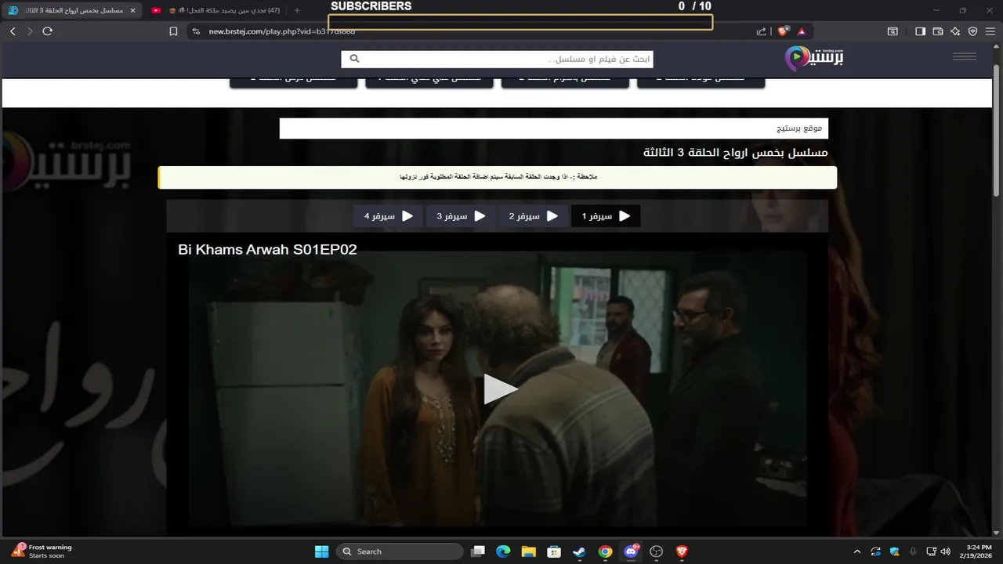The height and width of the screenshot is (564, 1003).
Task: Open File Explorer from the taskbar
Action: coord(528,551)
